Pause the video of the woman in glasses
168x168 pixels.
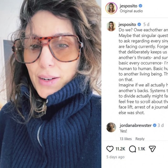(x=51, y=84)
